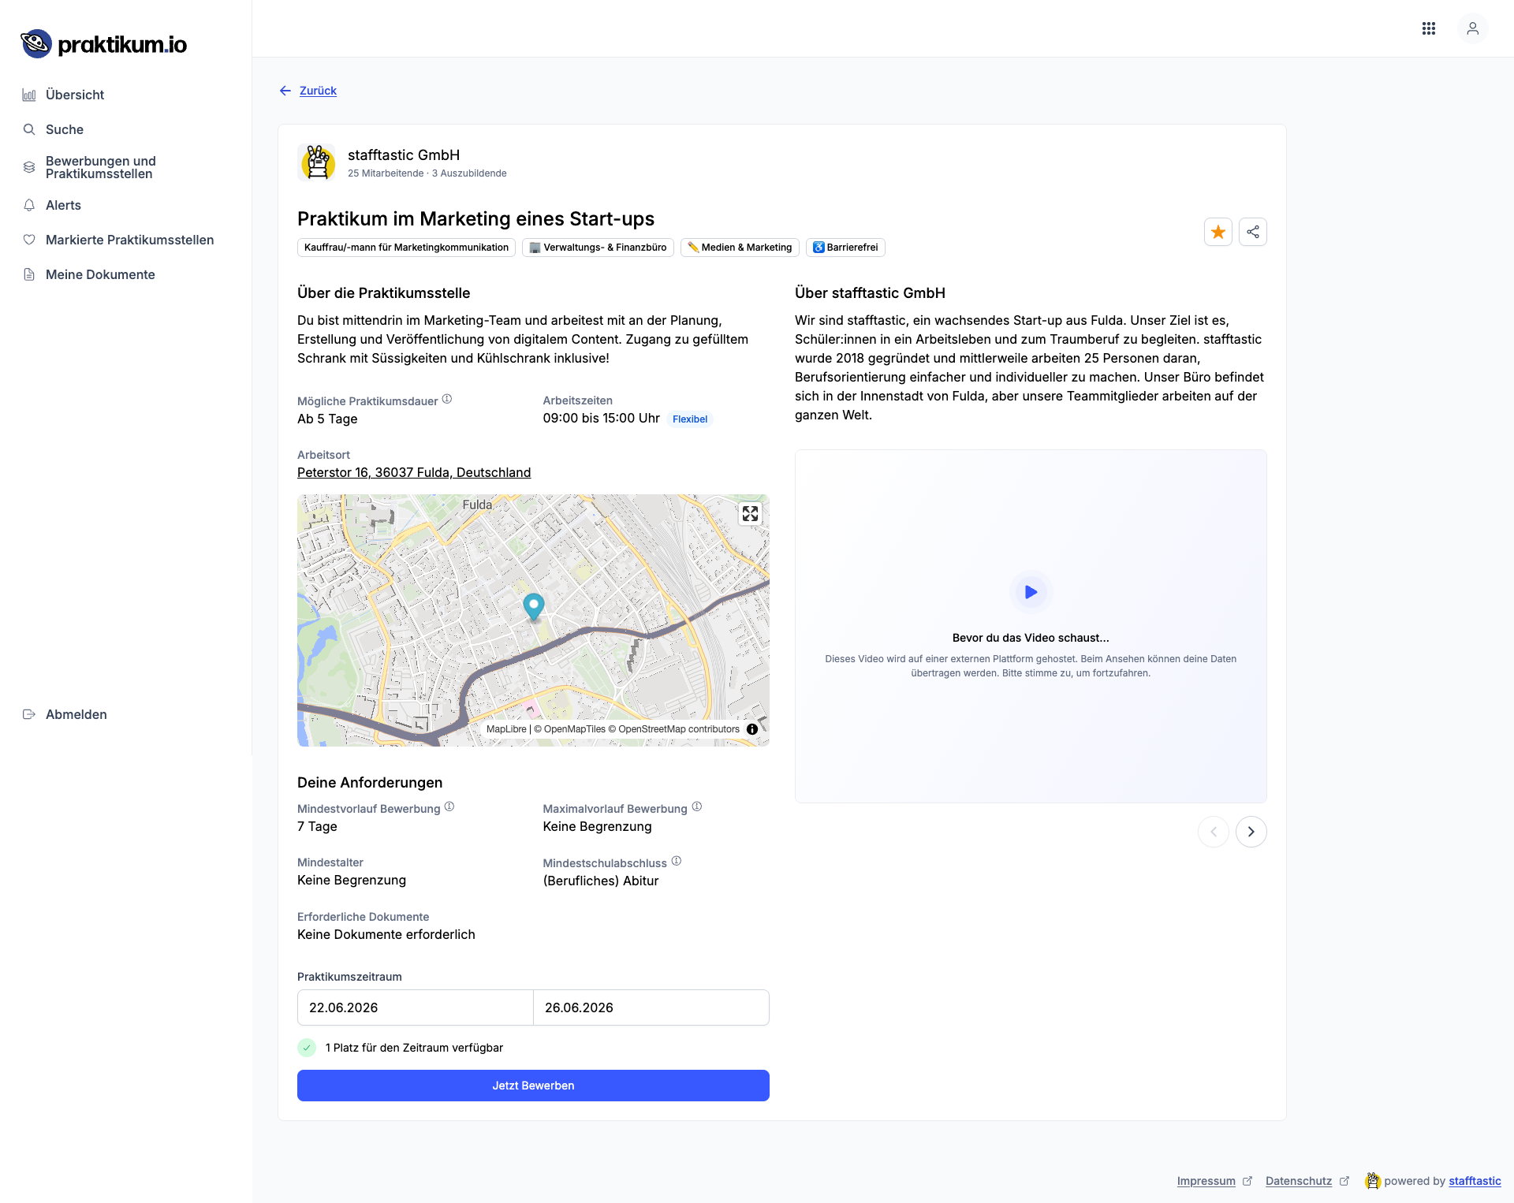Image resolution: width=1514 pixels, height=1203 pixels.
Task: Click the start date field 22.06.2026
Action: (415, 1007)
